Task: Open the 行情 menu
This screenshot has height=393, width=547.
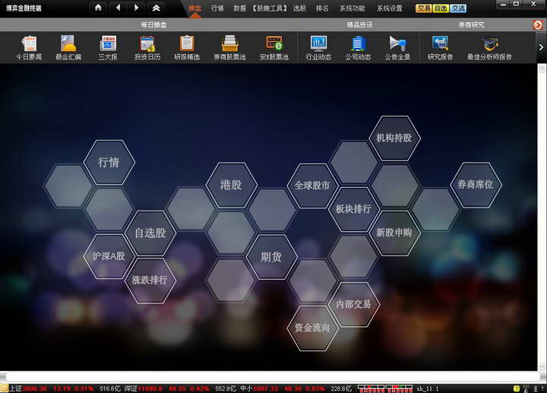Action: pyautogui.click(x=218, y=8)
